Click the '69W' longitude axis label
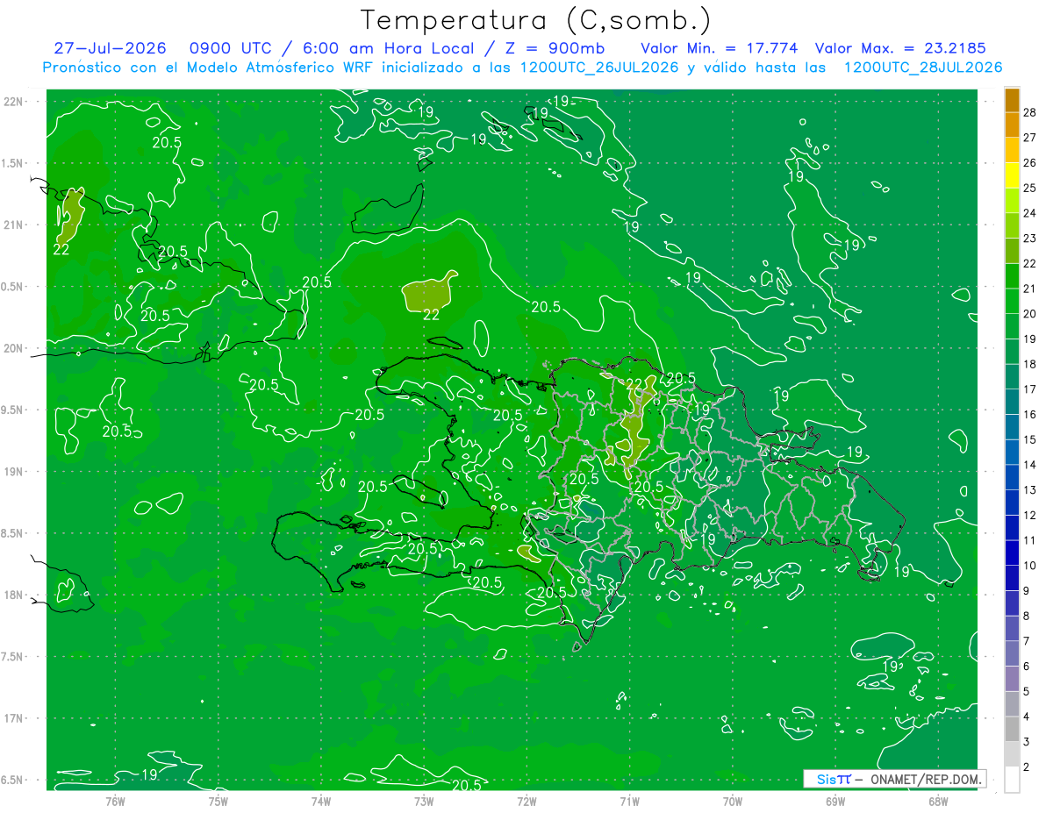The height and width of the screenshot is (813, 1053). pyautogui.click(x=835, y=802)
